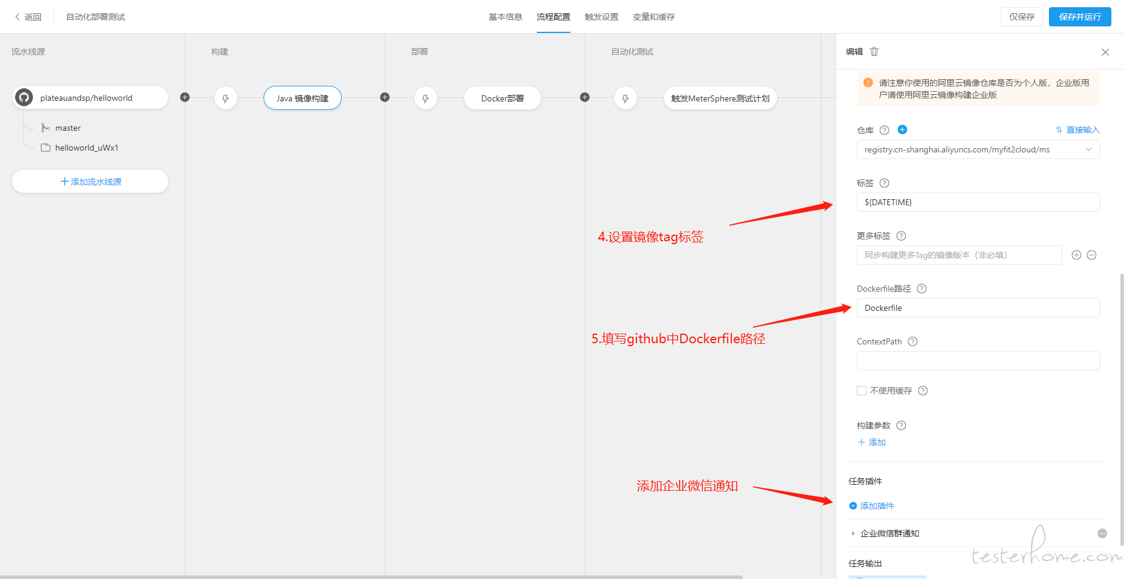Delete the task via trash icon beside 编辑

(x=874, y=52)
